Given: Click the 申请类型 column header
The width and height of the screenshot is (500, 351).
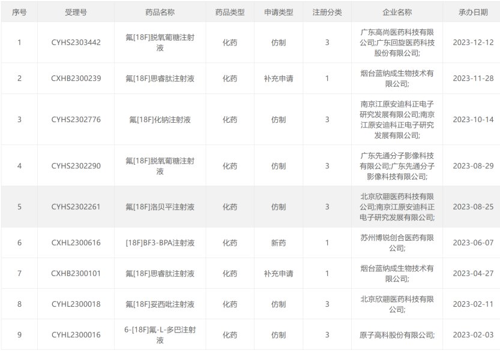Looking at the screenshot, I should (x=279, y=12).
